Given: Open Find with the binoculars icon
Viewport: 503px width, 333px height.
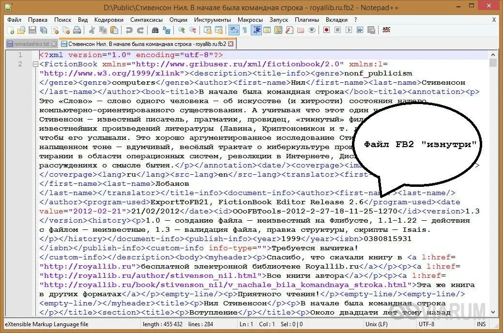Looking at the screenshot, I should [x=155, y=30].
